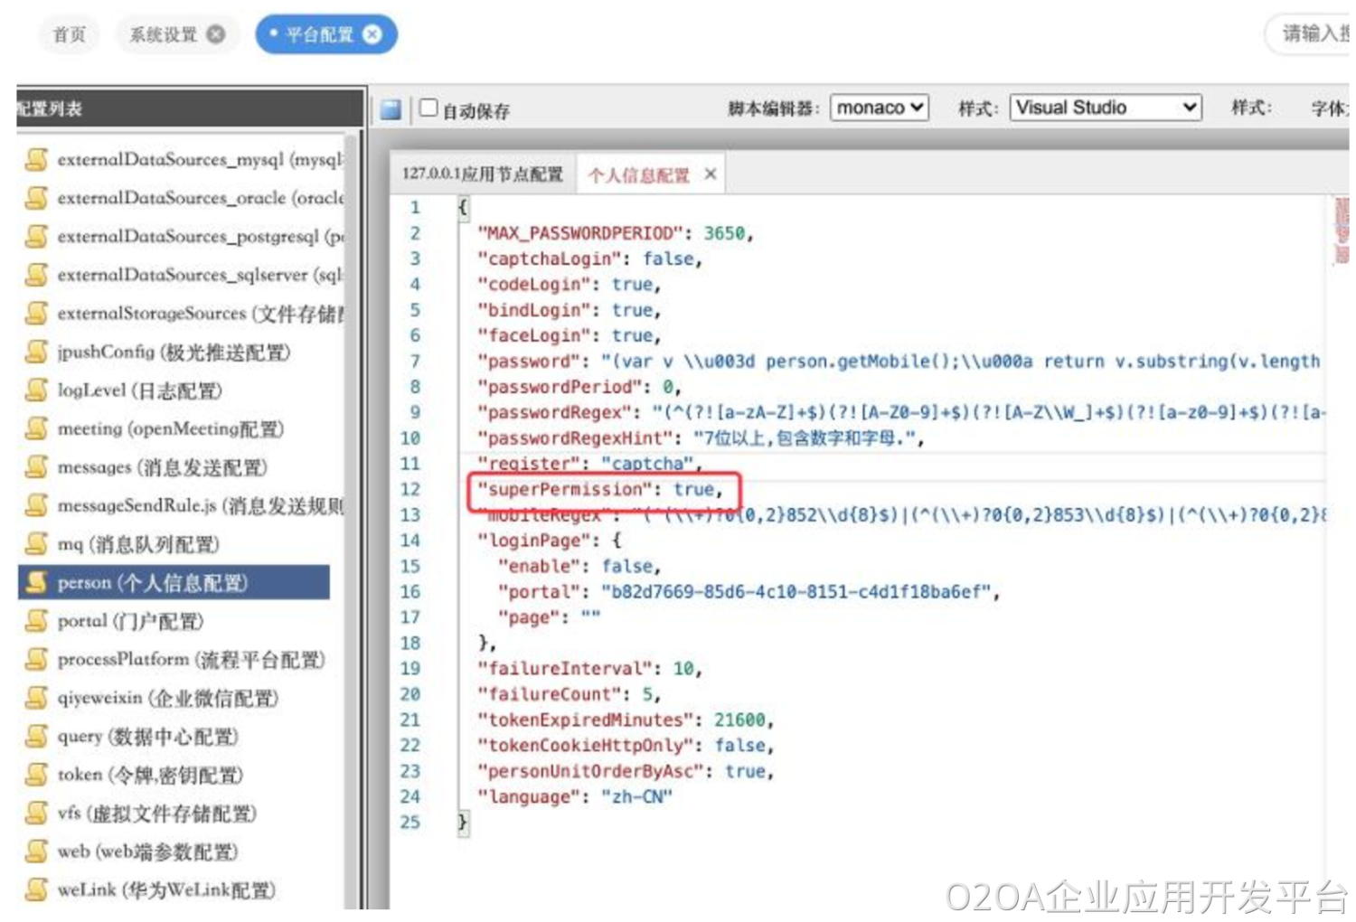
Task: Enable the 自动保存 checkbox
Action: [x=428, y=108]
